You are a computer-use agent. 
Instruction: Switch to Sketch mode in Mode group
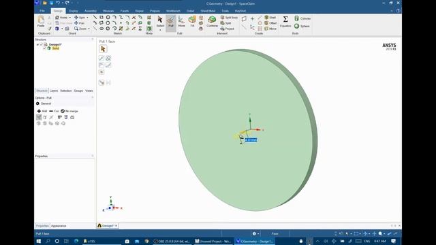(x=149, y=18)
